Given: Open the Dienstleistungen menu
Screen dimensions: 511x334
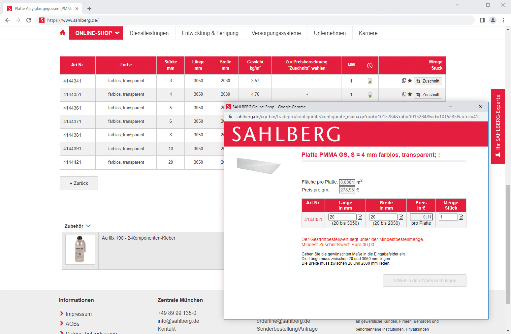Looking at the screenshot, I should [149, 33].
